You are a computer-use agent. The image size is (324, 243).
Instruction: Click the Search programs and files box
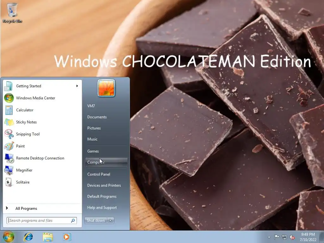[41, 221]
